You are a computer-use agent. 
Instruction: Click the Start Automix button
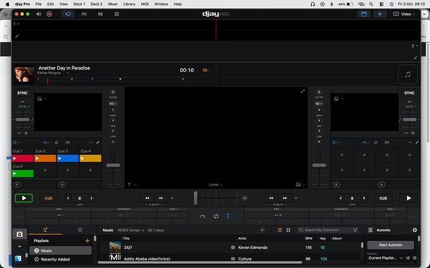pos(390,245)
